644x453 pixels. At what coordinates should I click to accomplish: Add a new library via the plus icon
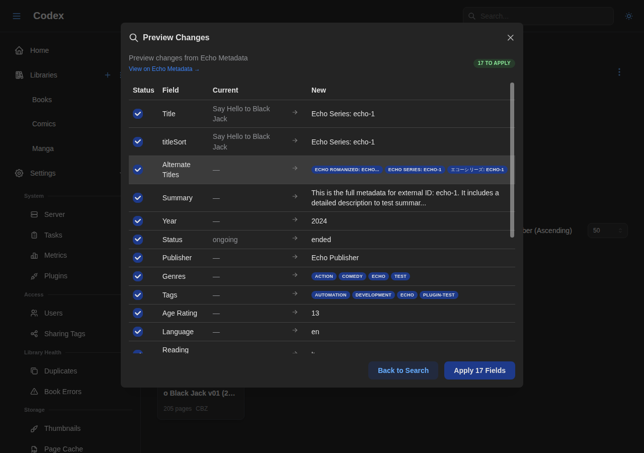(107, 74)
